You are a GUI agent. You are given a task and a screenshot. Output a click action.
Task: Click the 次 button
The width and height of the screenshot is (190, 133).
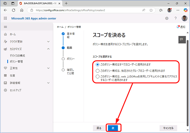tap(113, 128)
